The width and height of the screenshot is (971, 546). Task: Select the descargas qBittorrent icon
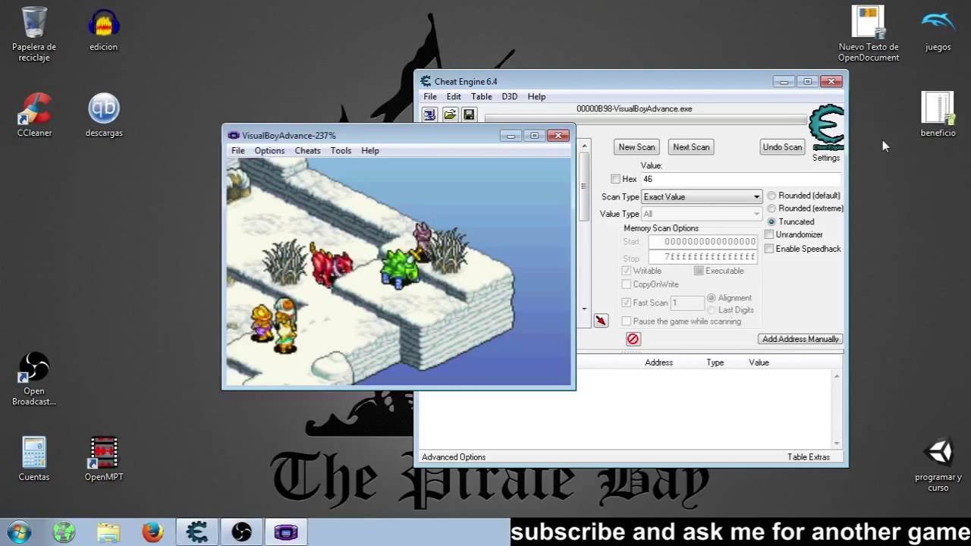point(104,115)
